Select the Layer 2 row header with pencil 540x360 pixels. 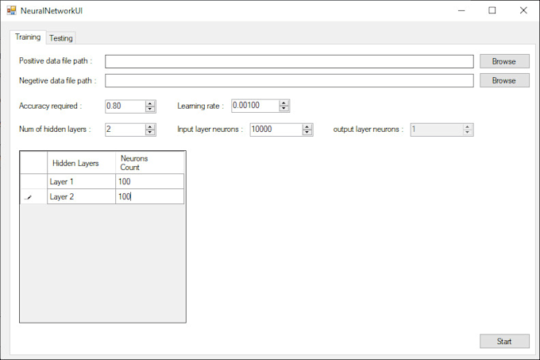click(x=33, y=196)
